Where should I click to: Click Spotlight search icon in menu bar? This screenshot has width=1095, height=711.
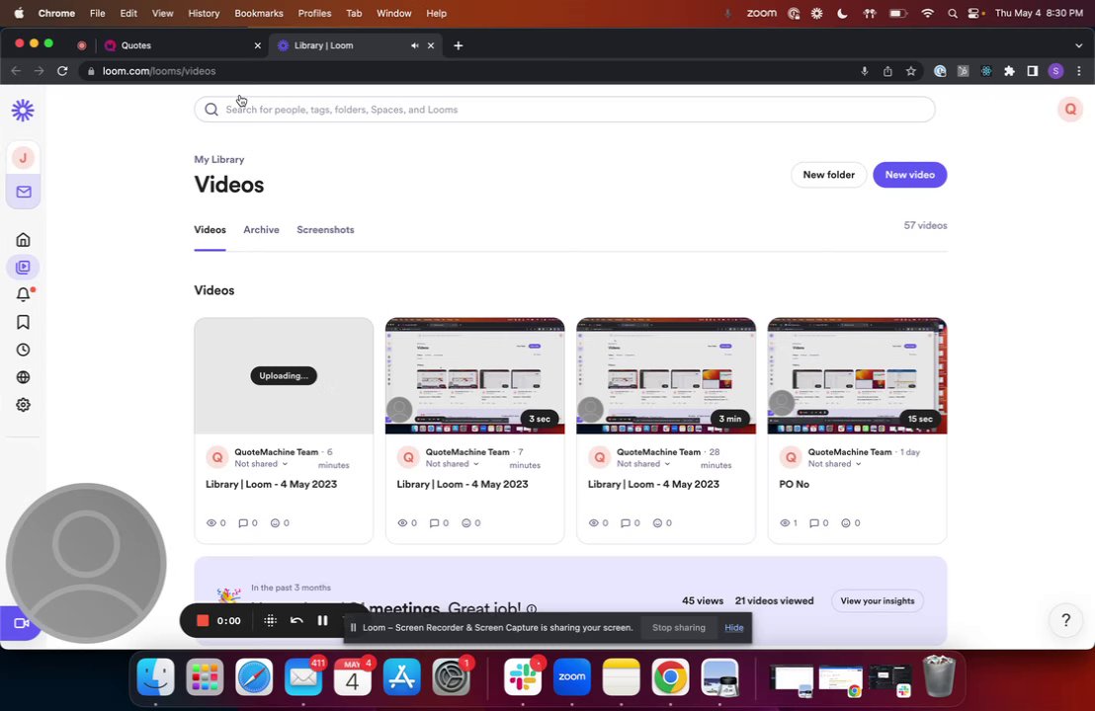point(953,13)
